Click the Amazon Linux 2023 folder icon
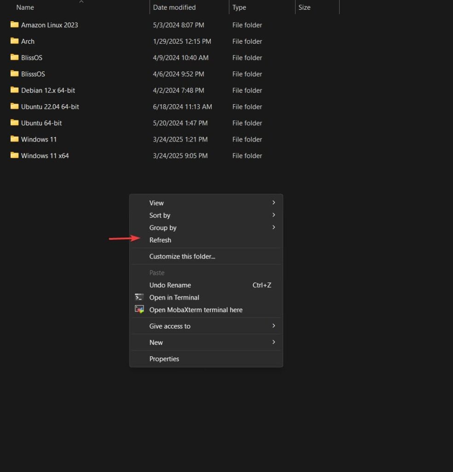453x472 pixels. (14, 25)
